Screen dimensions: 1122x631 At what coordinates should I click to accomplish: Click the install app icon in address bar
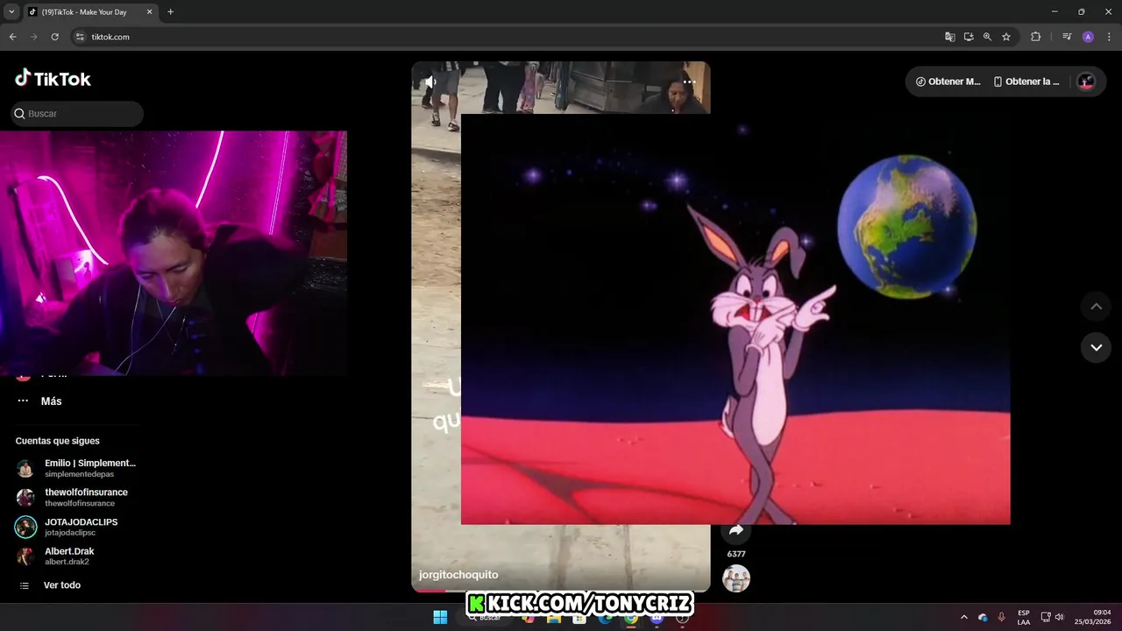coord(969,37)
